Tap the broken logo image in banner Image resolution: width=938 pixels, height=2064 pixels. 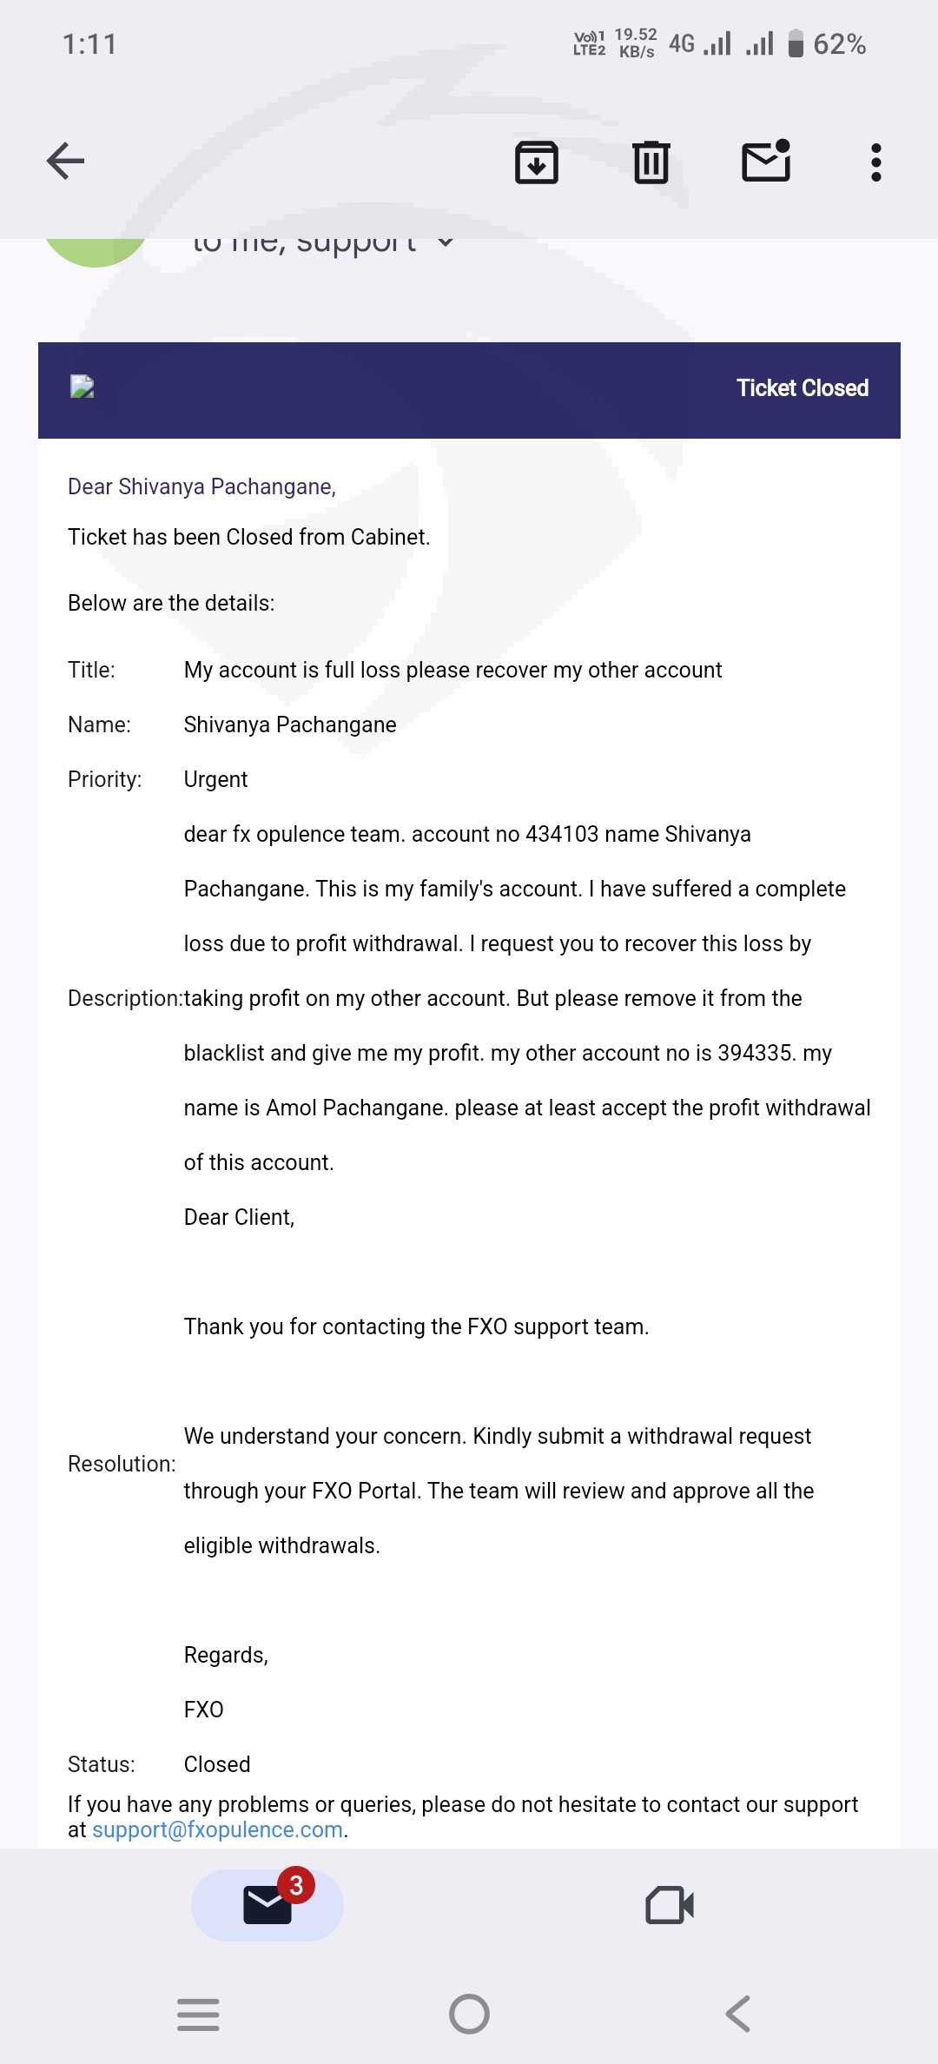[83, 387]
